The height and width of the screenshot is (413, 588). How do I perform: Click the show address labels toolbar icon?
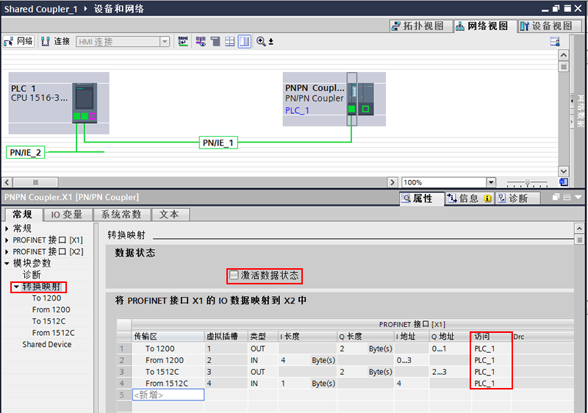201,41
